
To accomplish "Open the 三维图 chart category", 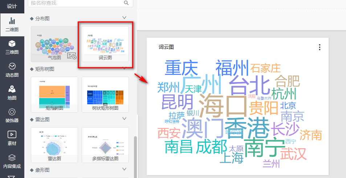I will [12, 47].
